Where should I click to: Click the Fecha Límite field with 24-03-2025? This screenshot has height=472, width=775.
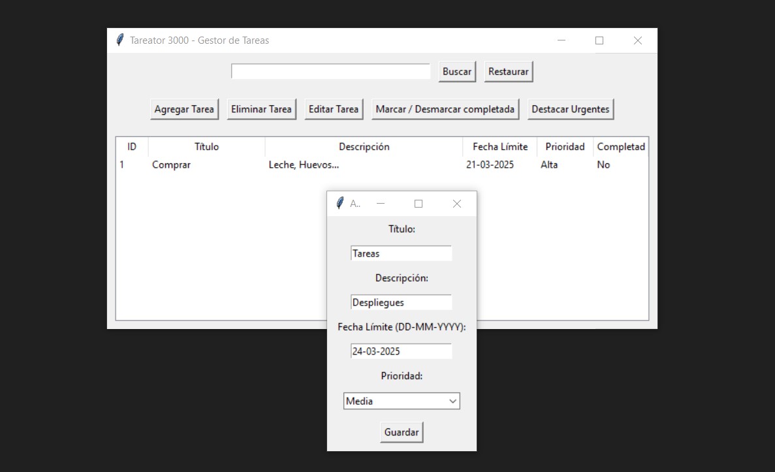tap(401, 351)
